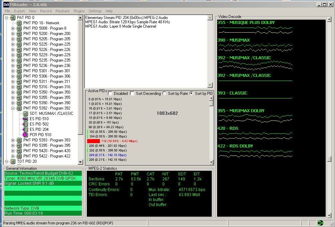The width and height of the screenshot is (335, 227).
Task: Select the ES PID 204 tree item
Action: (39, 129)
